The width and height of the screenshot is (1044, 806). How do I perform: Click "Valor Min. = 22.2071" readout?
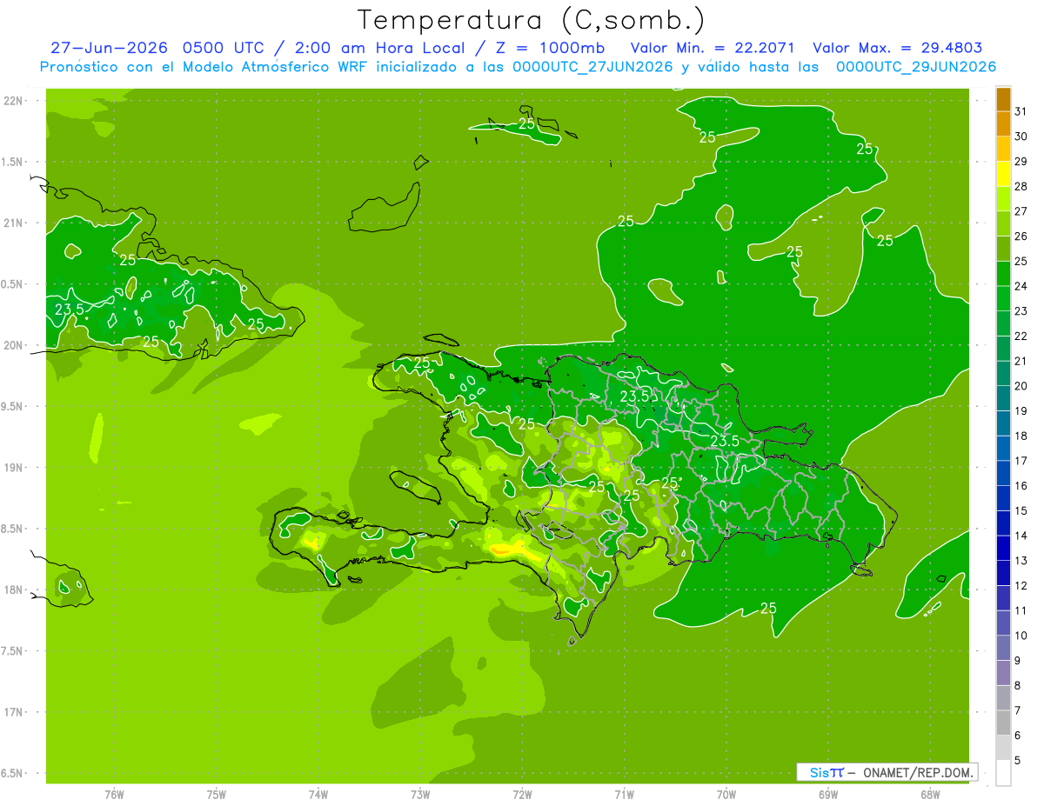(713, 48)
